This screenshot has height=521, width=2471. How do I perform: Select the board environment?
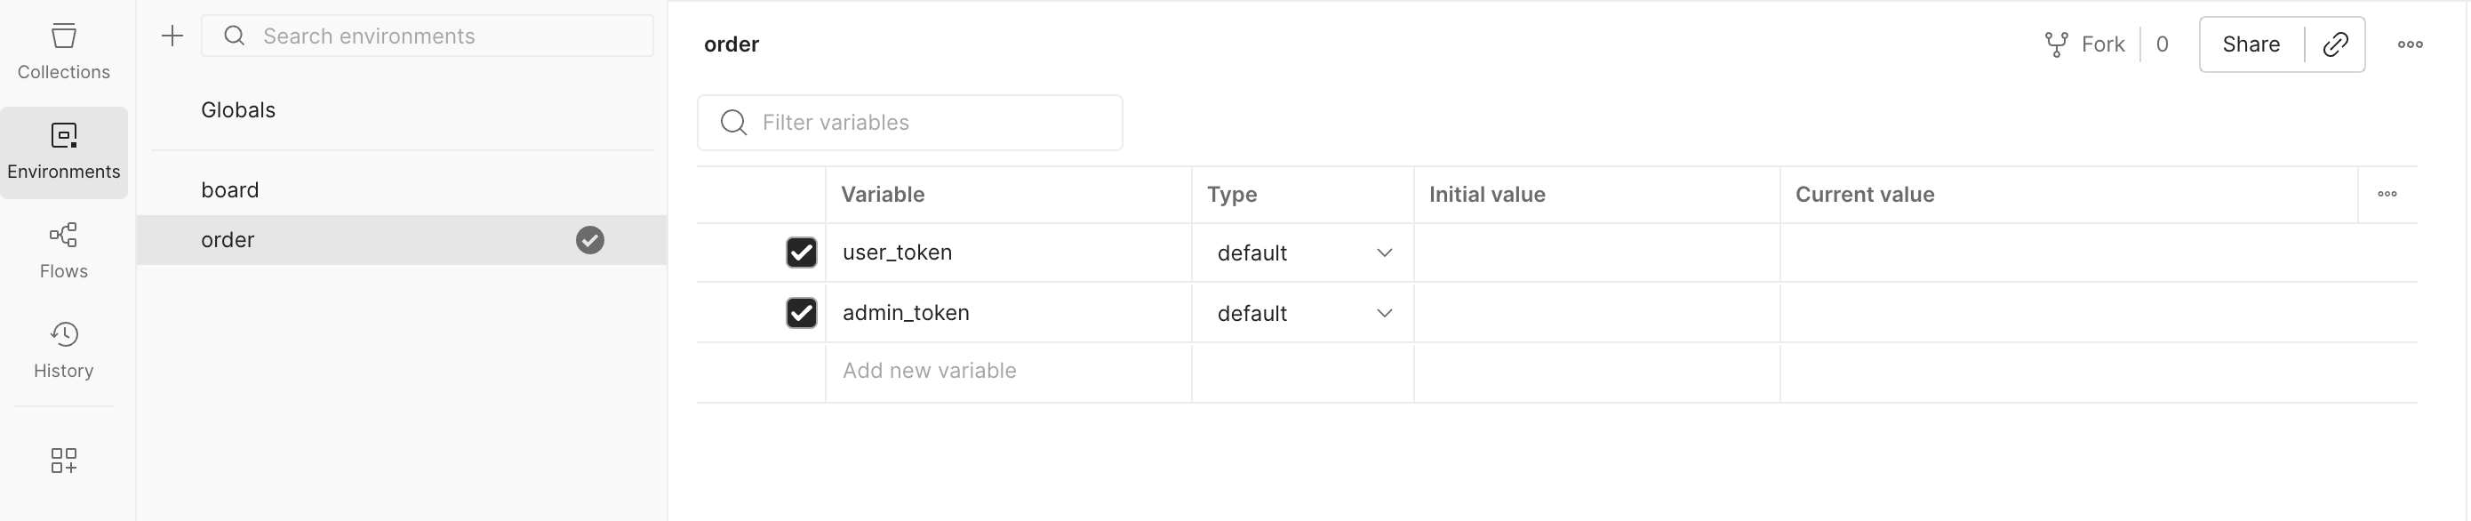pos(230,190)
